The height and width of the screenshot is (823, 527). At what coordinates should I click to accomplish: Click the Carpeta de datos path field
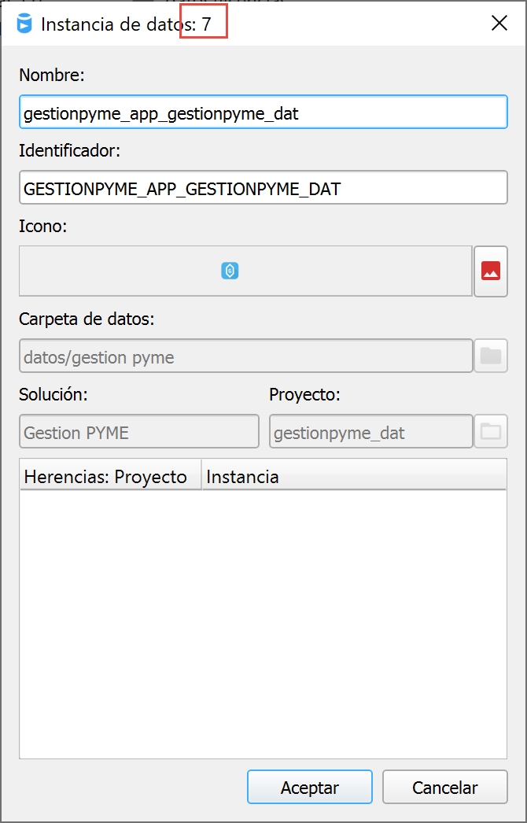tap(245, 356)
